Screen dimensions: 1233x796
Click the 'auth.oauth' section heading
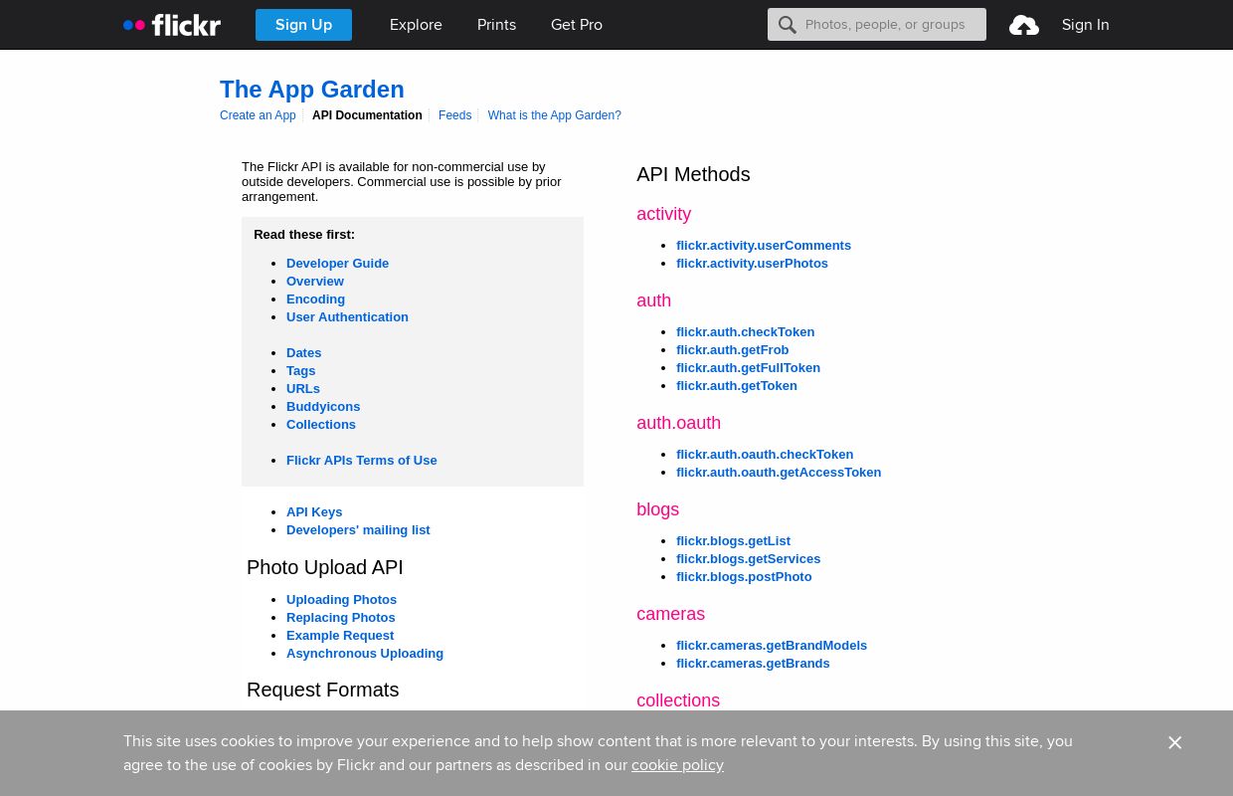678,423
